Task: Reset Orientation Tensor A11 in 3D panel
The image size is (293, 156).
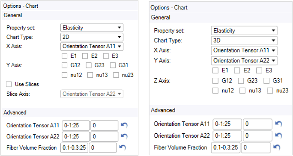Action: tap(278, 124)
